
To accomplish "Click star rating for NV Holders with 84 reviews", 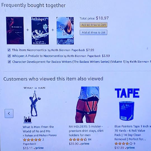I will pos(78,140).
